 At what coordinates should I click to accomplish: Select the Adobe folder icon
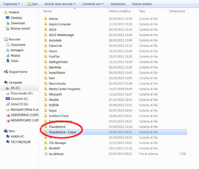[46, 19]
